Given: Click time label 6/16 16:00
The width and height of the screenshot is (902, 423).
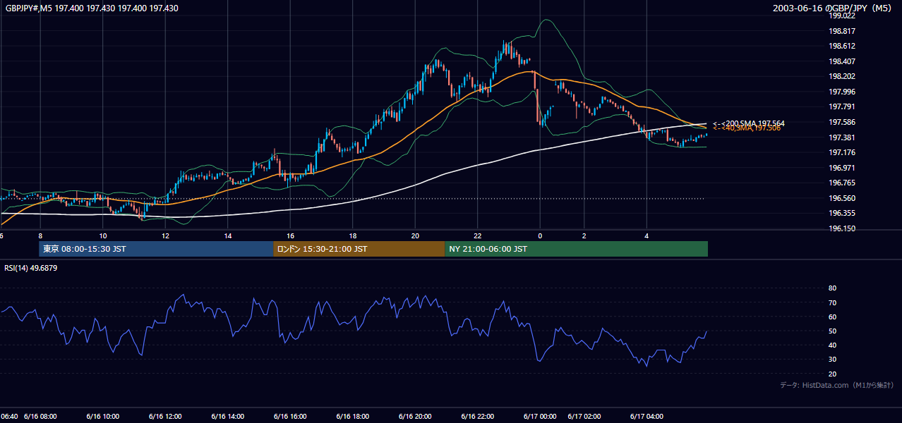Looking at the screenshot, I should 290,417.
